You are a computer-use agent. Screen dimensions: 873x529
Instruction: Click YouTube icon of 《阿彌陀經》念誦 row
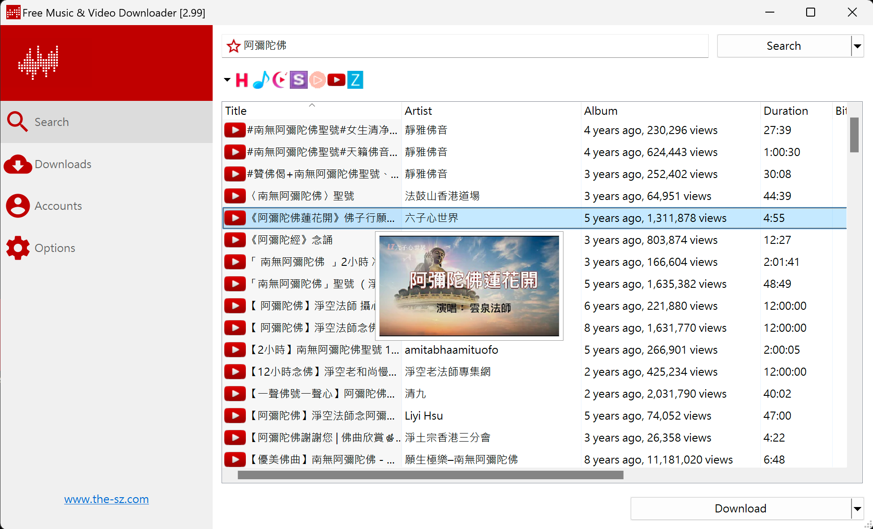click(235, 240)
